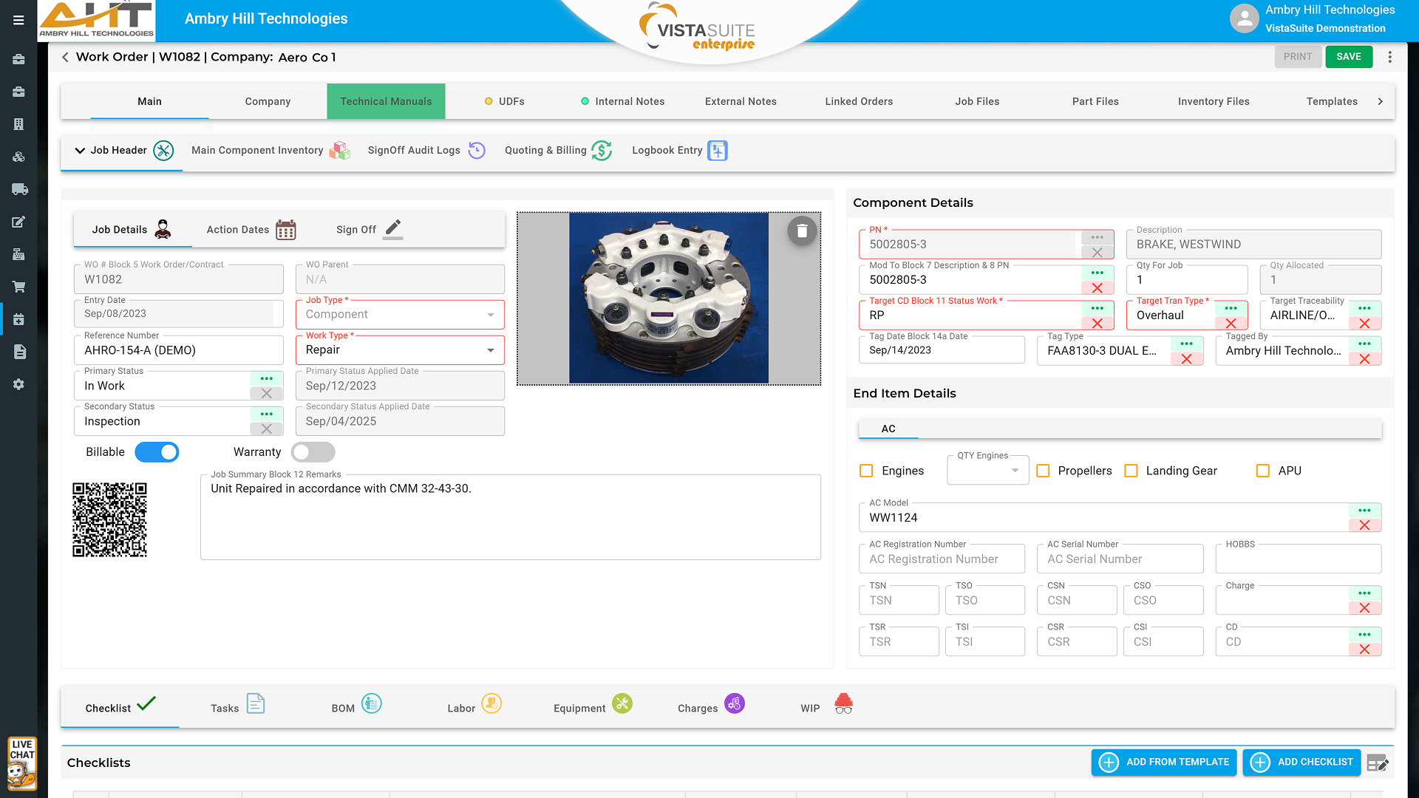Click the ADD CHECKLIST button

pyautogui.click(x=1301, y=762)
